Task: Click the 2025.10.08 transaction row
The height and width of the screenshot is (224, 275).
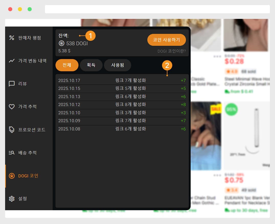Action: coord(122,129)
